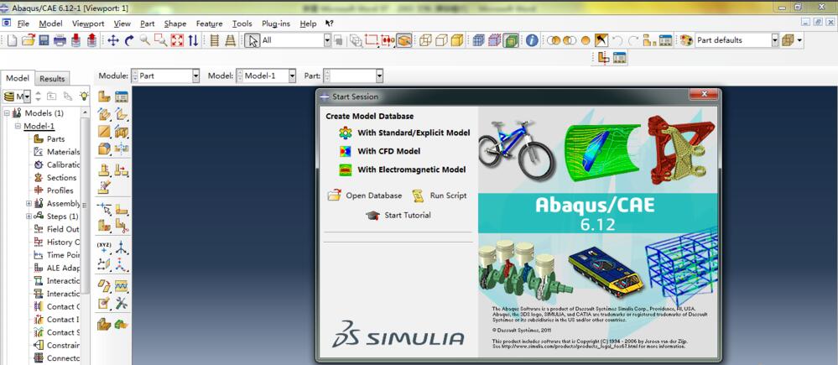Toggle the wireframe render style
Viewport: 838px width, 365px height.
425,40
